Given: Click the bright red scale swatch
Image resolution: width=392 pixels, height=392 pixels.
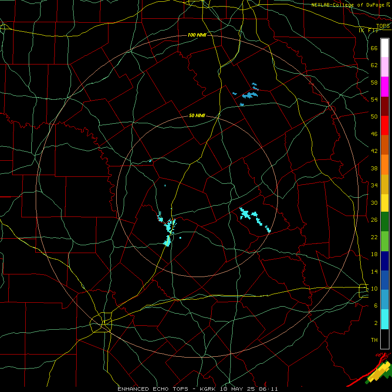Looking at the screenshot, I should (x=385, y=125).
